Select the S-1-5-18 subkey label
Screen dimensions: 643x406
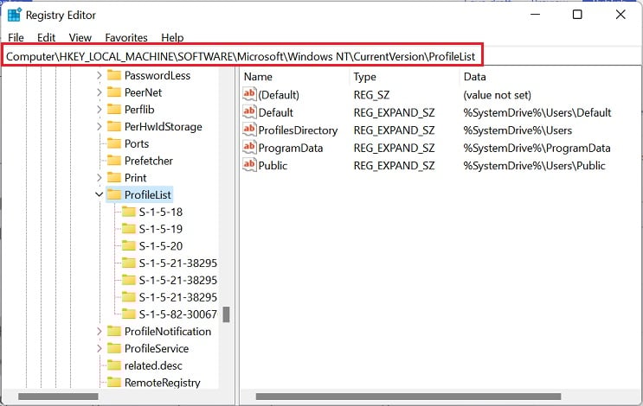(x=161, y=212)
